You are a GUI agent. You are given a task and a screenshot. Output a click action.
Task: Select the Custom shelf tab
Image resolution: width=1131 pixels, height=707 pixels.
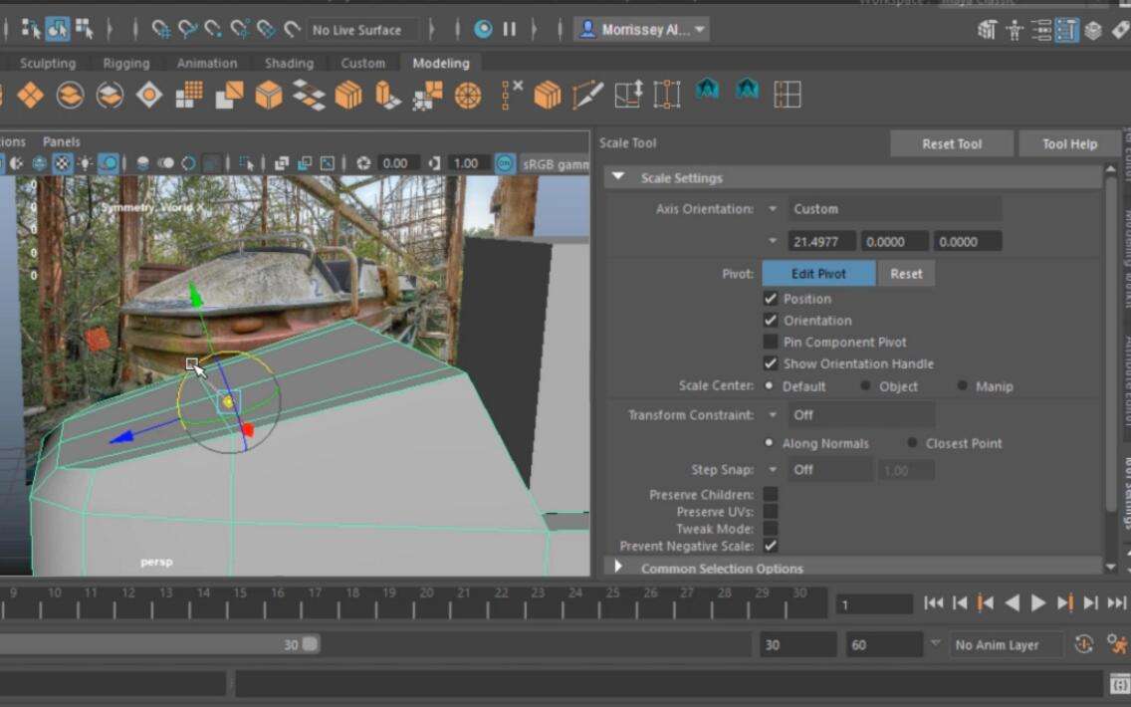pos(362,63)
